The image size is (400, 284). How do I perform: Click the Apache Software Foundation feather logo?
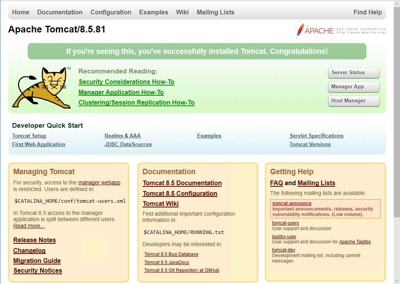(341, 30)
